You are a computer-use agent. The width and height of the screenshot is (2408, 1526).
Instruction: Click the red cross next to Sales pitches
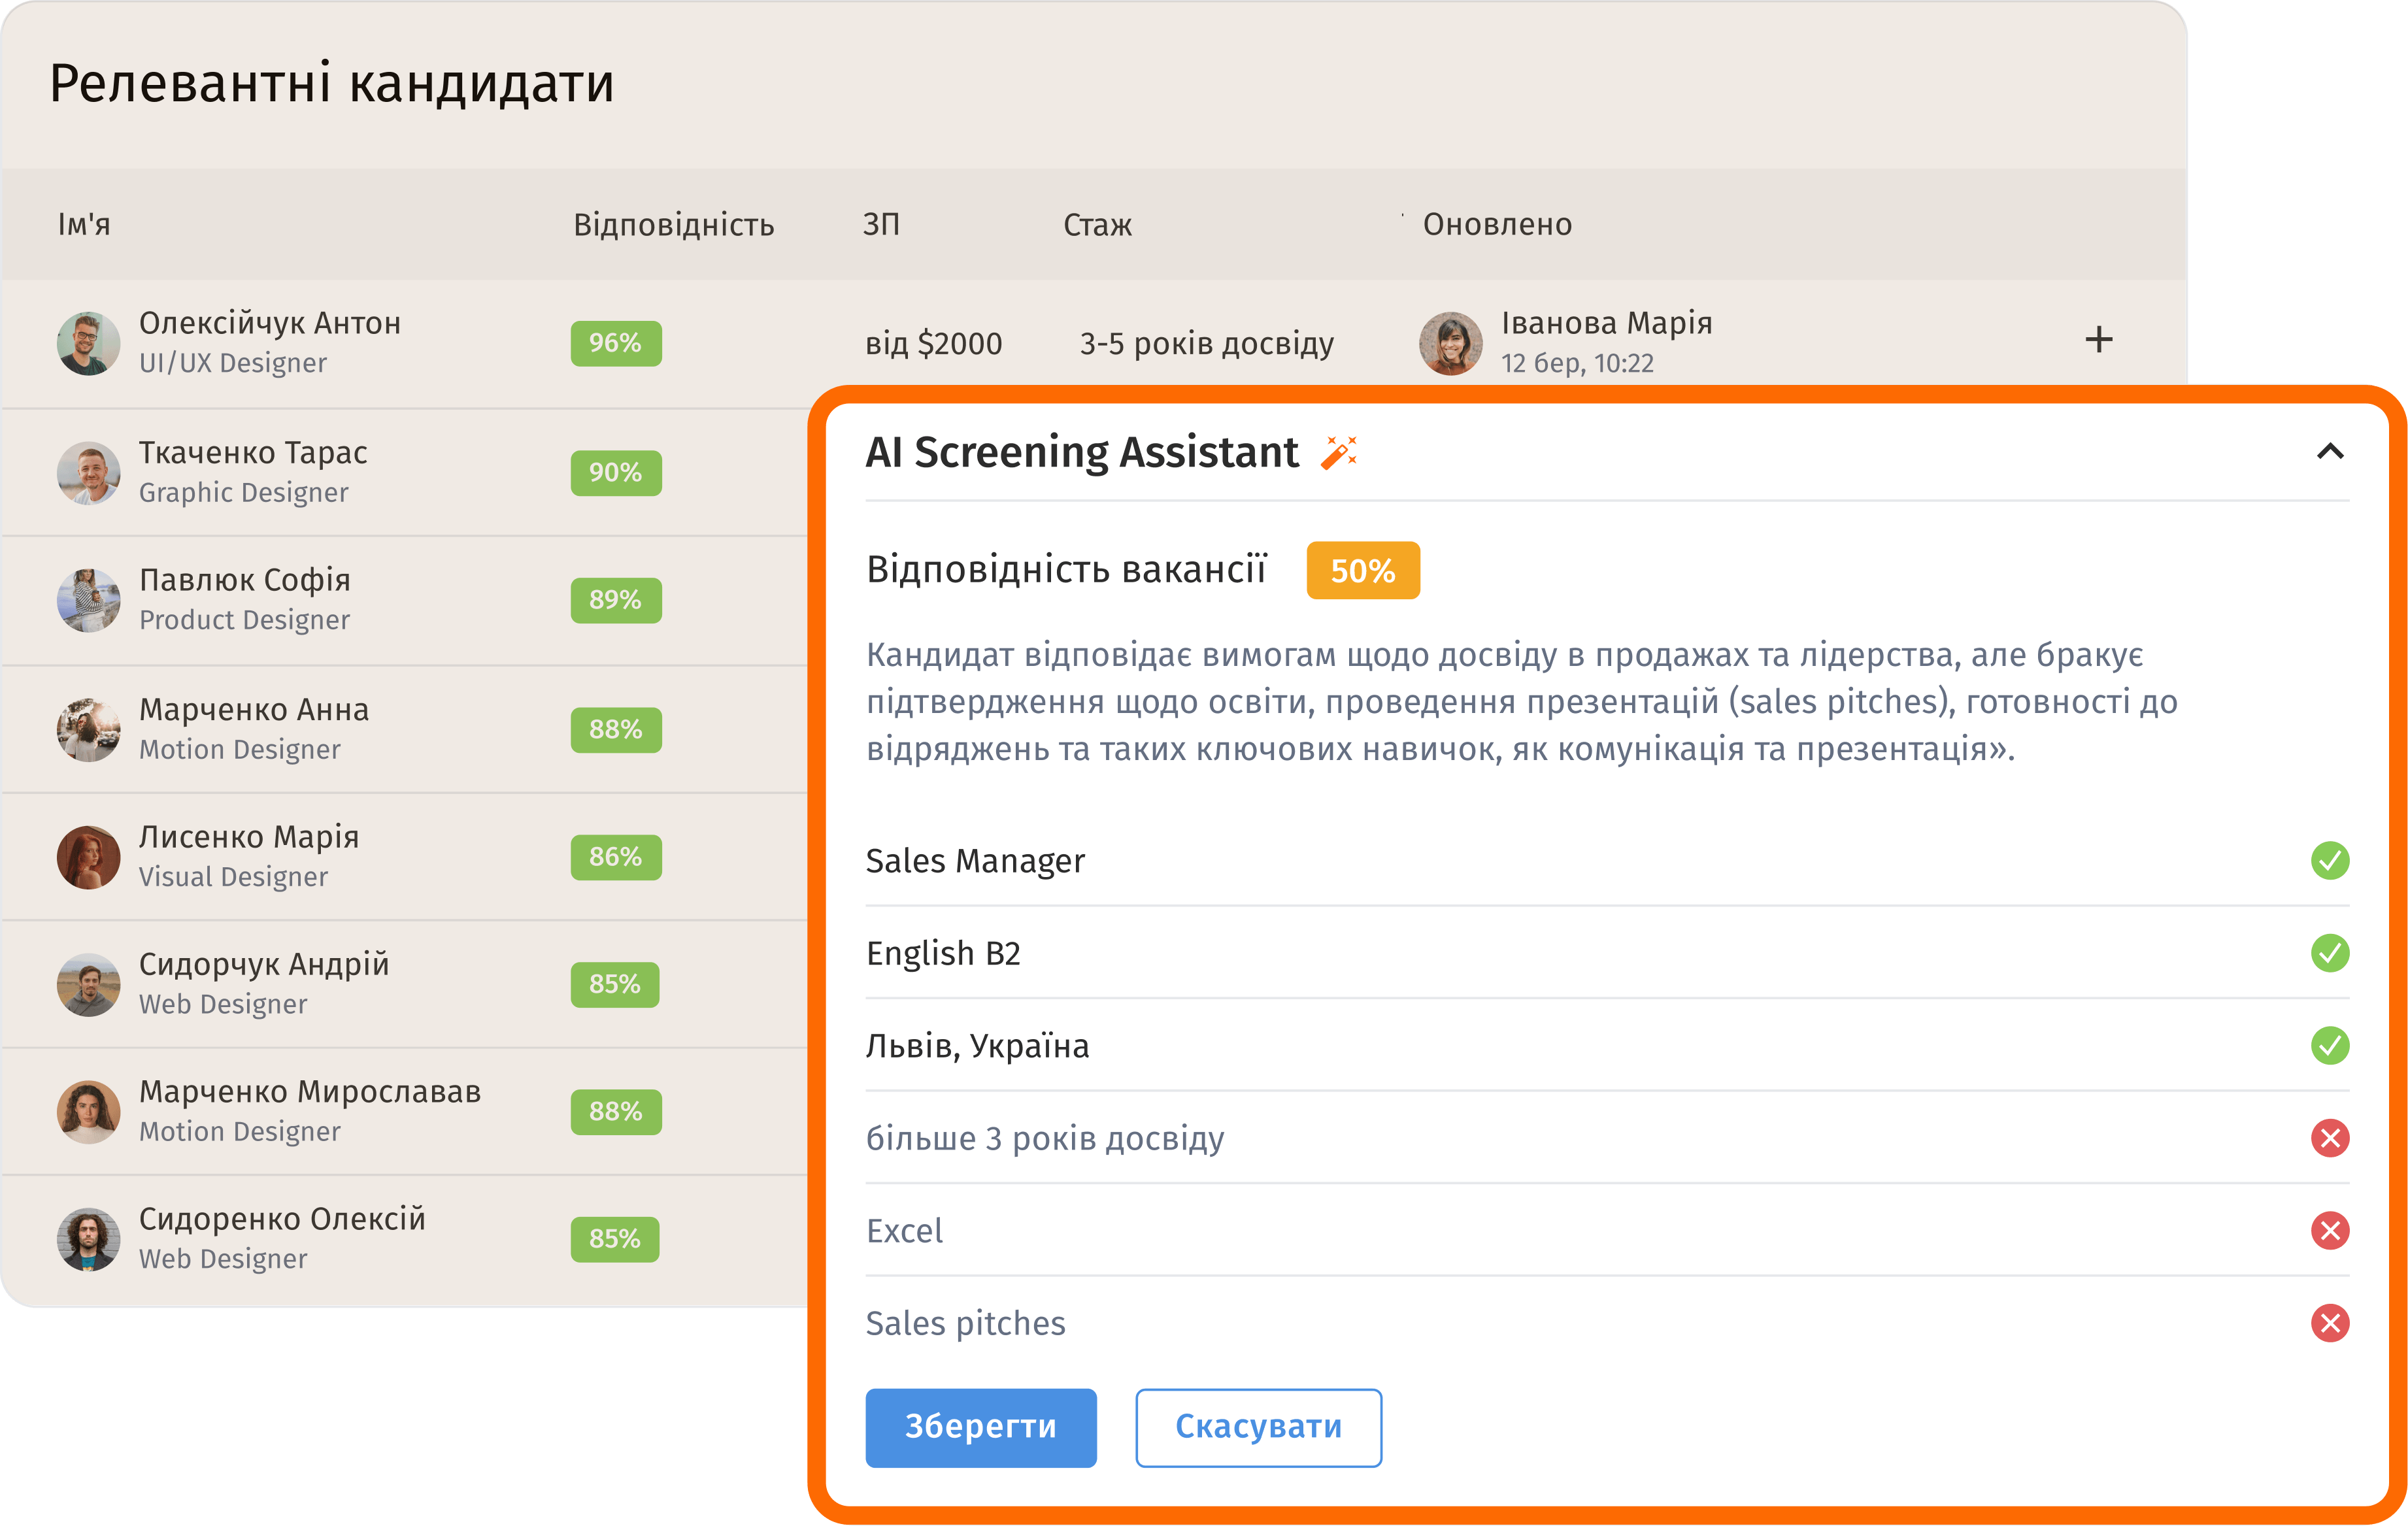[x=2329, y=1323]
